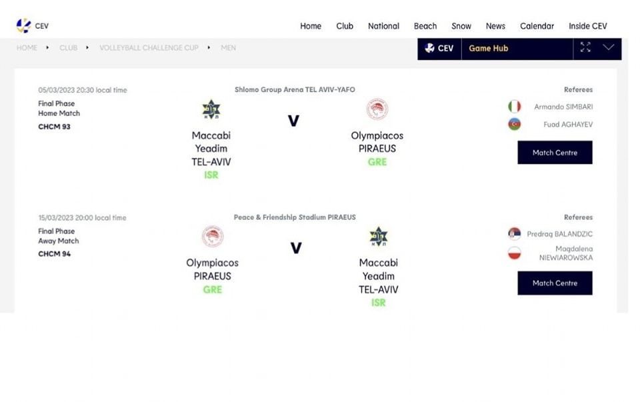The image size is (640, 402).
Task: Go to the Calendar page
Action: (537, 26)
